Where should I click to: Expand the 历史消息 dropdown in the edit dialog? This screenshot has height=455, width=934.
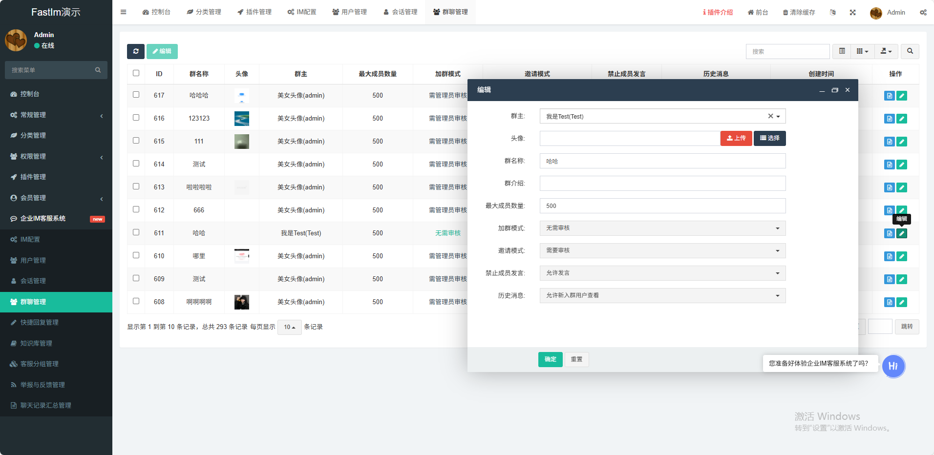click(x=662, y=295)
